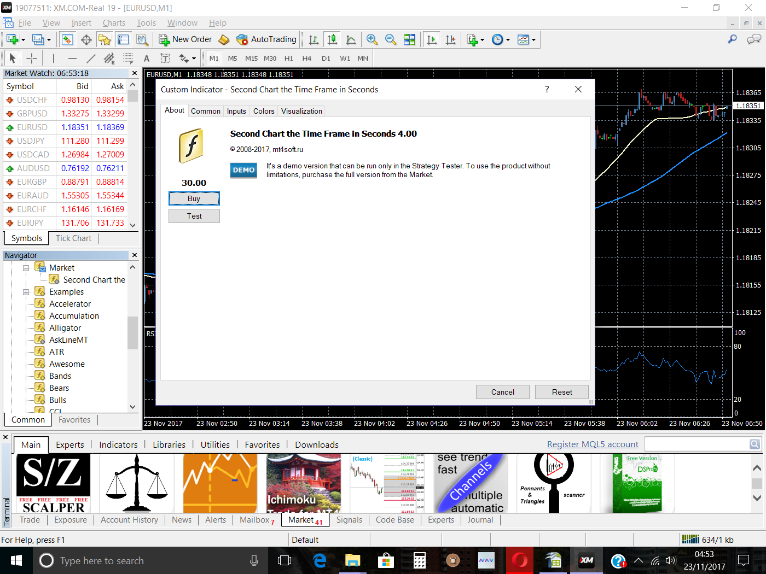Switch chart to Bar Chart icon
This screenshot has width=766, height=574.
pos(314,39)
